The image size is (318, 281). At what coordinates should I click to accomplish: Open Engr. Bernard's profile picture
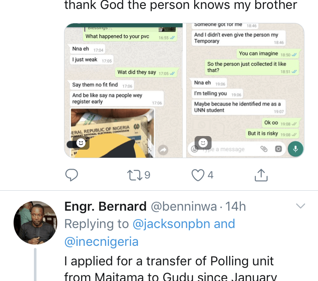pos(35,223)
